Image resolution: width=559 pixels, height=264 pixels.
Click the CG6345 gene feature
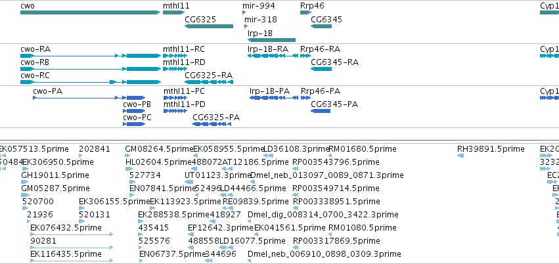pyautogui.click(x=321, y=26)
